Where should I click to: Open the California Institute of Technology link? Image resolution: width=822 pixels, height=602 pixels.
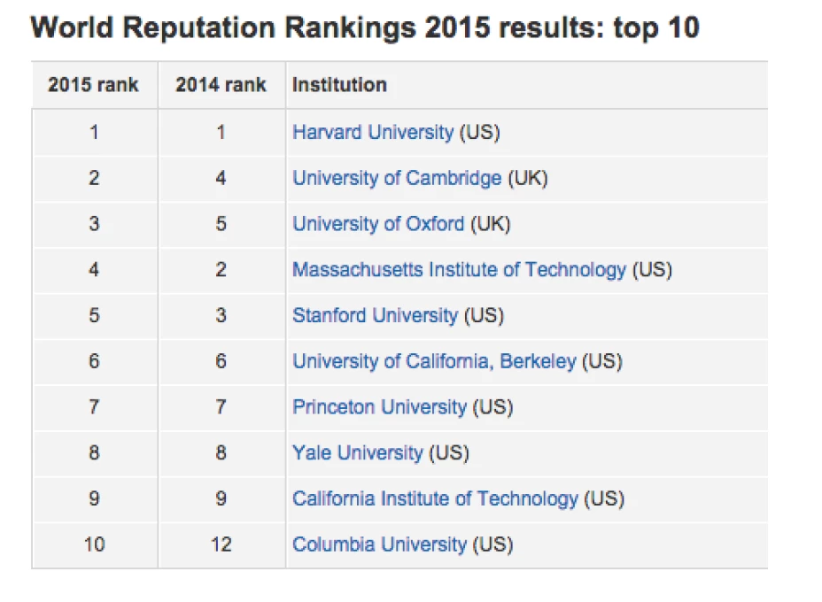point(435,499)
